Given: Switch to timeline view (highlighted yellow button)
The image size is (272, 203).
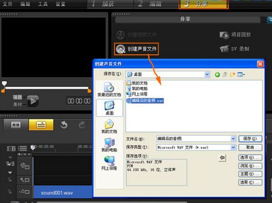Looking at the screenshot, I should tap(41, 125).
